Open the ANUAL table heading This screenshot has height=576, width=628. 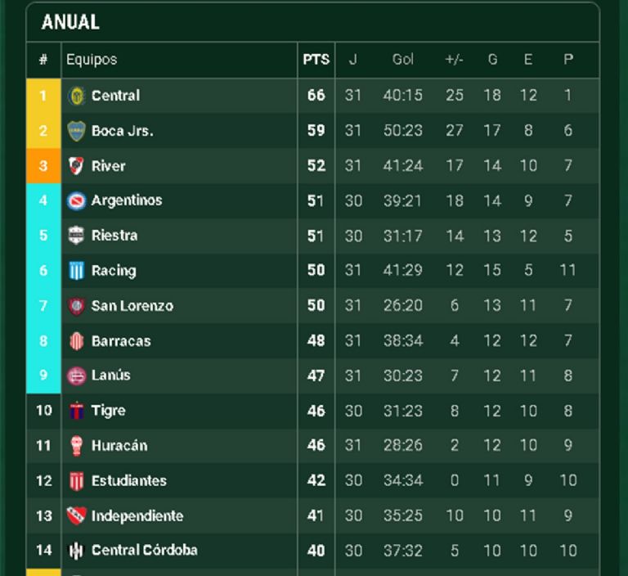tap(70, 22)
